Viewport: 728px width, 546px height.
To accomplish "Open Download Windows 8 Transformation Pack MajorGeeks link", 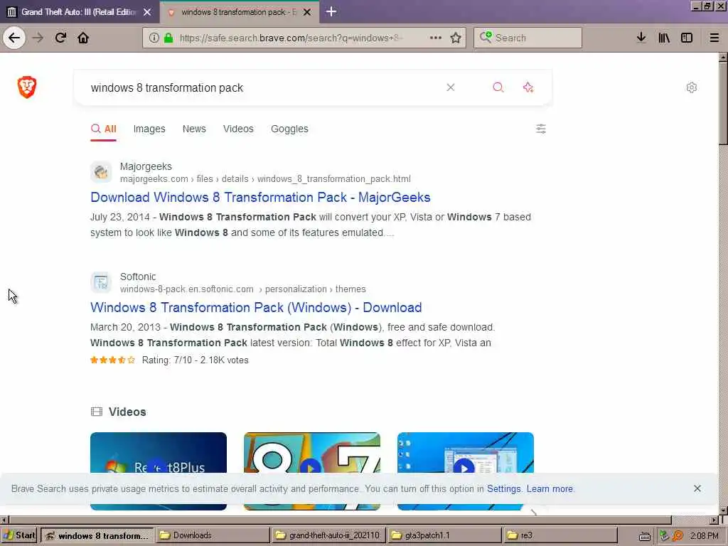I will [x=260, y=198].
